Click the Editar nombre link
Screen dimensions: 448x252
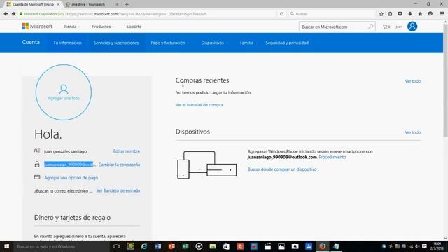tap(127, 151)
